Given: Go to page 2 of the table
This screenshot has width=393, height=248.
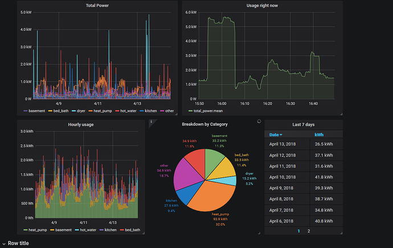Looking at the screenshot, I should pos(309,232).
